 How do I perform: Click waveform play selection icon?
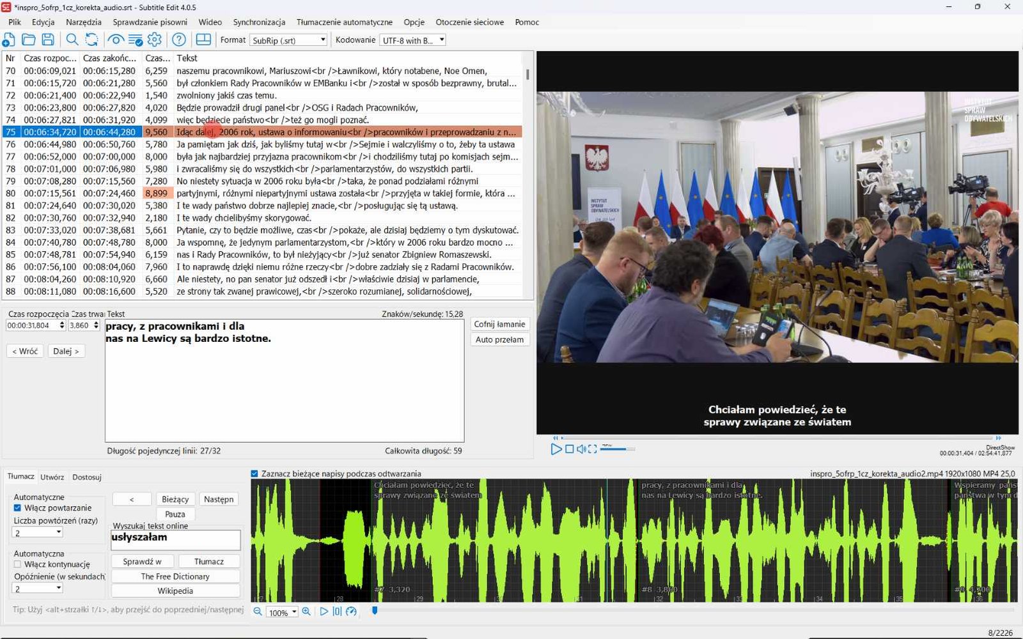324,612
